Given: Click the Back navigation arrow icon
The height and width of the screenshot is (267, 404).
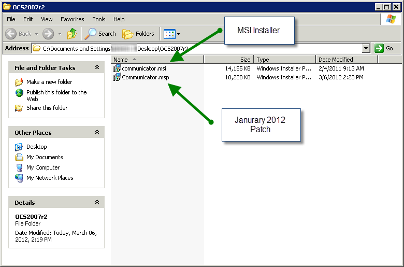Looking at the screenshot, I should [11, 34].
